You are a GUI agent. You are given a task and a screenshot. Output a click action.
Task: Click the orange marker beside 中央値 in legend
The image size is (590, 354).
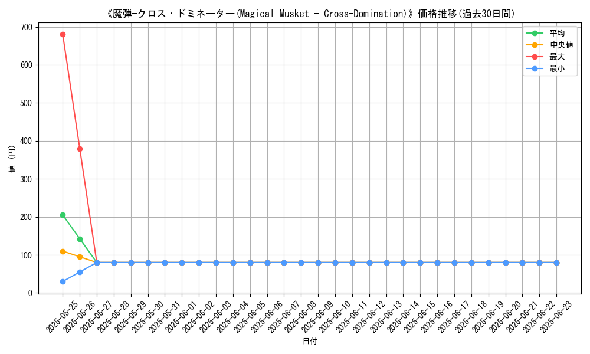coord(535,45)
